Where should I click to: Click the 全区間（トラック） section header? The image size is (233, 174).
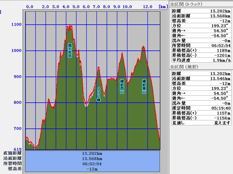point(186,4)
